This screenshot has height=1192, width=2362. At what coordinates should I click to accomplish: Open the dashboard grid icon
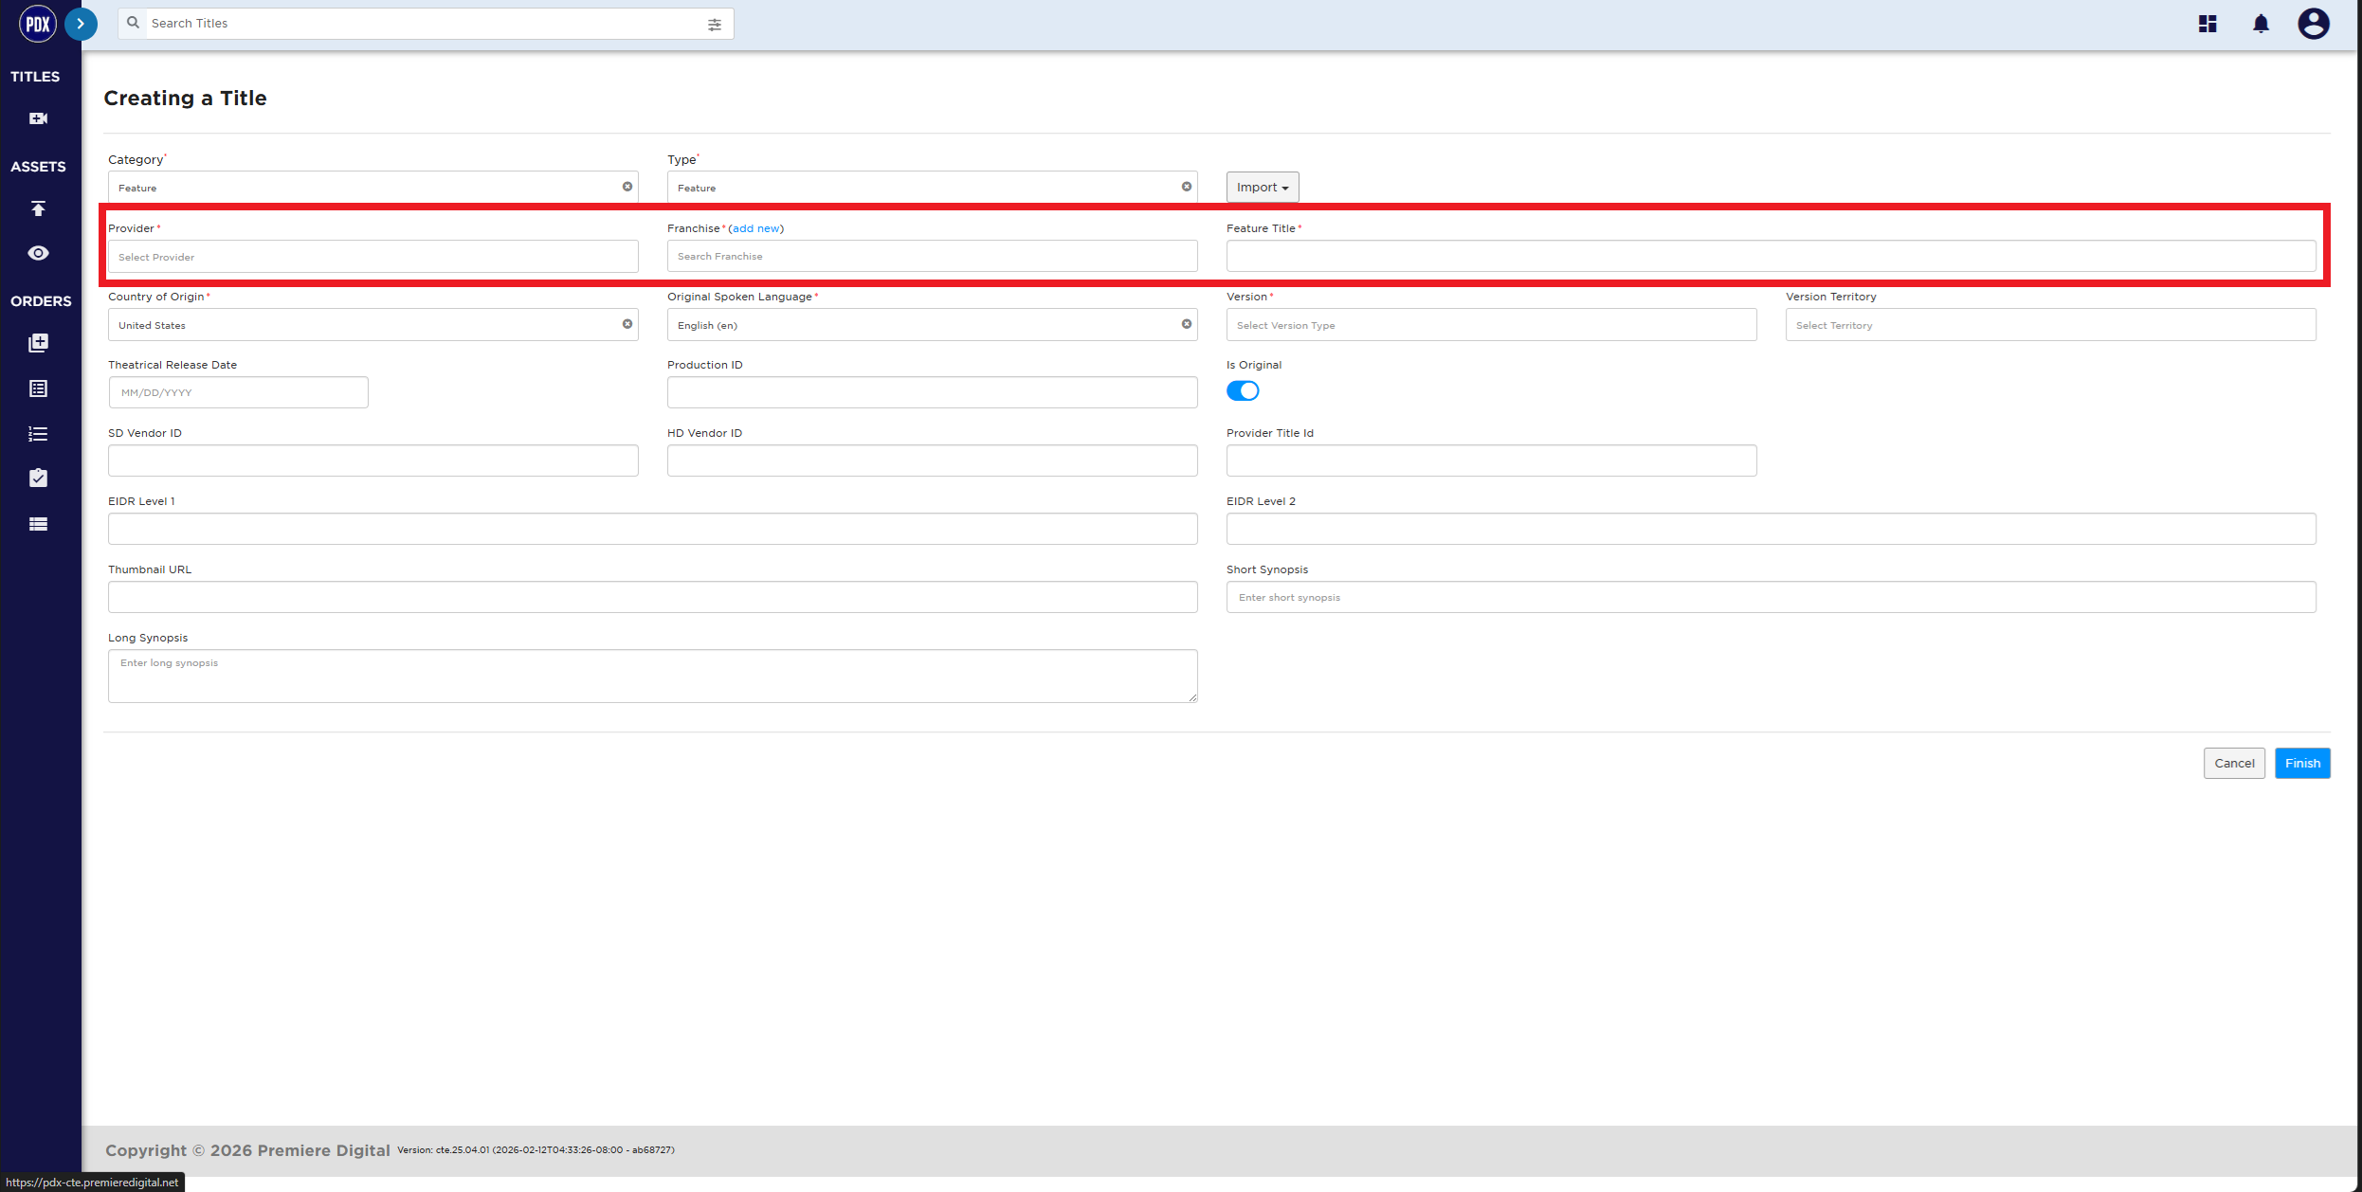pyautogui.click(x=2208, y=24)
